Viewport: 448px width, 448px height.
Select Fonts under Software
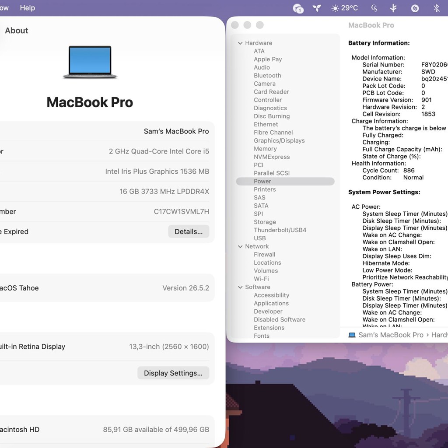(x=262, y=336)
